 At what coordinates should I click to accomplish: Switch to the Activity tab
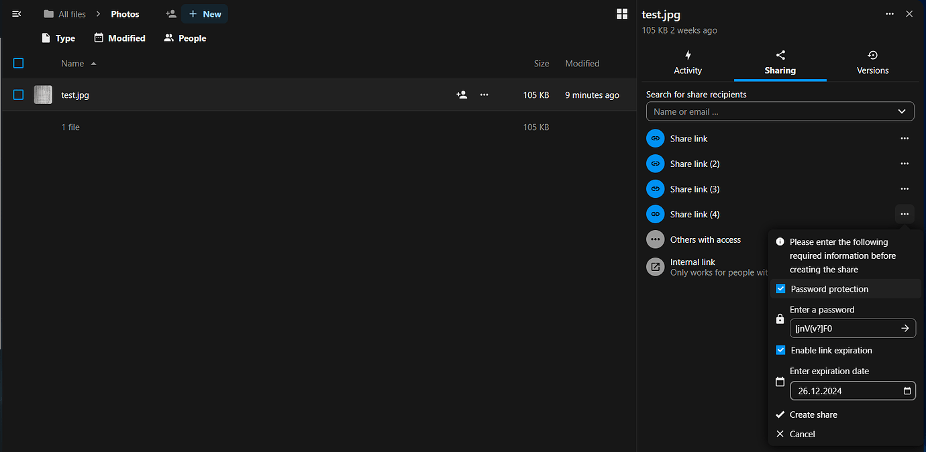(x=688, y=63)
